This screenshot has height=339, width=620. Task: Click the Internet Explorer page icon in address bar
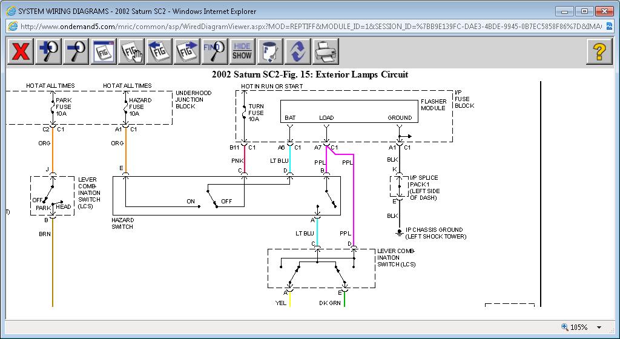click(13, 27)
